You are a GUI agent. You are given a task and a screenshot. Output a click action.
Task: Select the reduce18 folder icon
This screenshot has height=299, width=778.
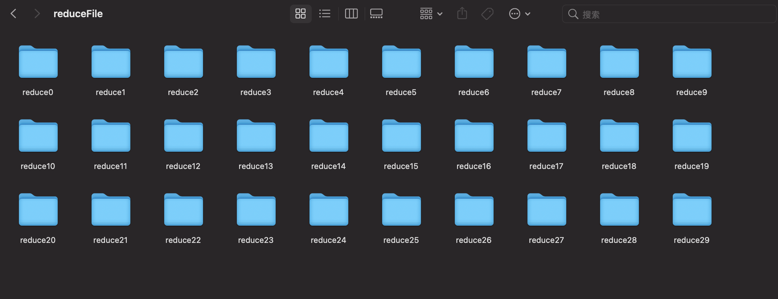[x=619, y=136]
